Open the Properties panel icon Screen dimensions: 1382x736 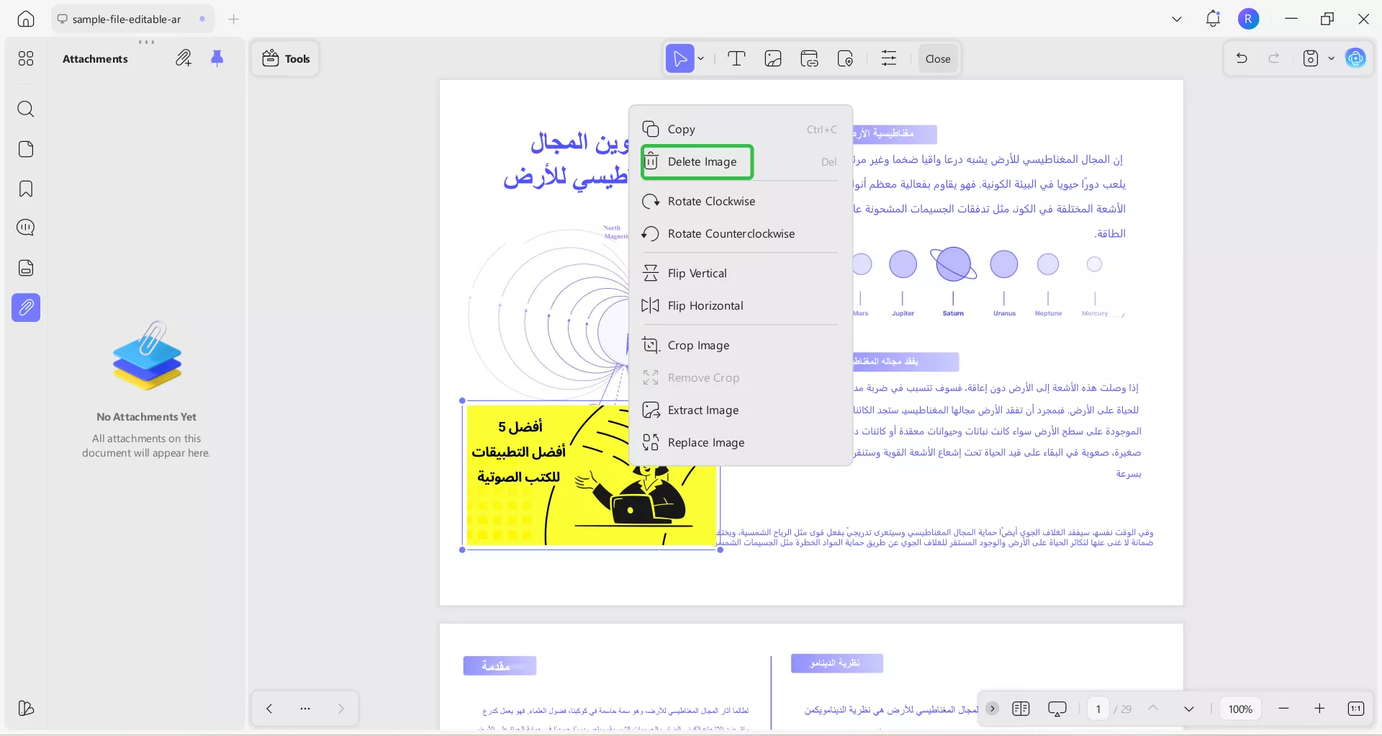pos(889,58)
